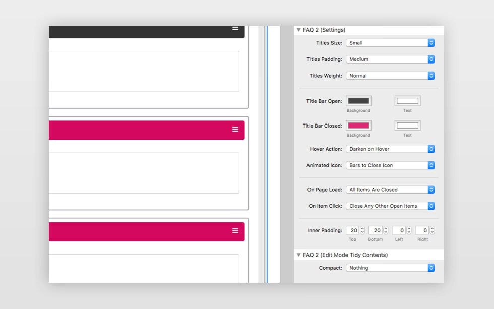Click hamburger icon on dark title bar
Image resolution: width=494 pixels, height=309 pixels.
click(235, 28)
